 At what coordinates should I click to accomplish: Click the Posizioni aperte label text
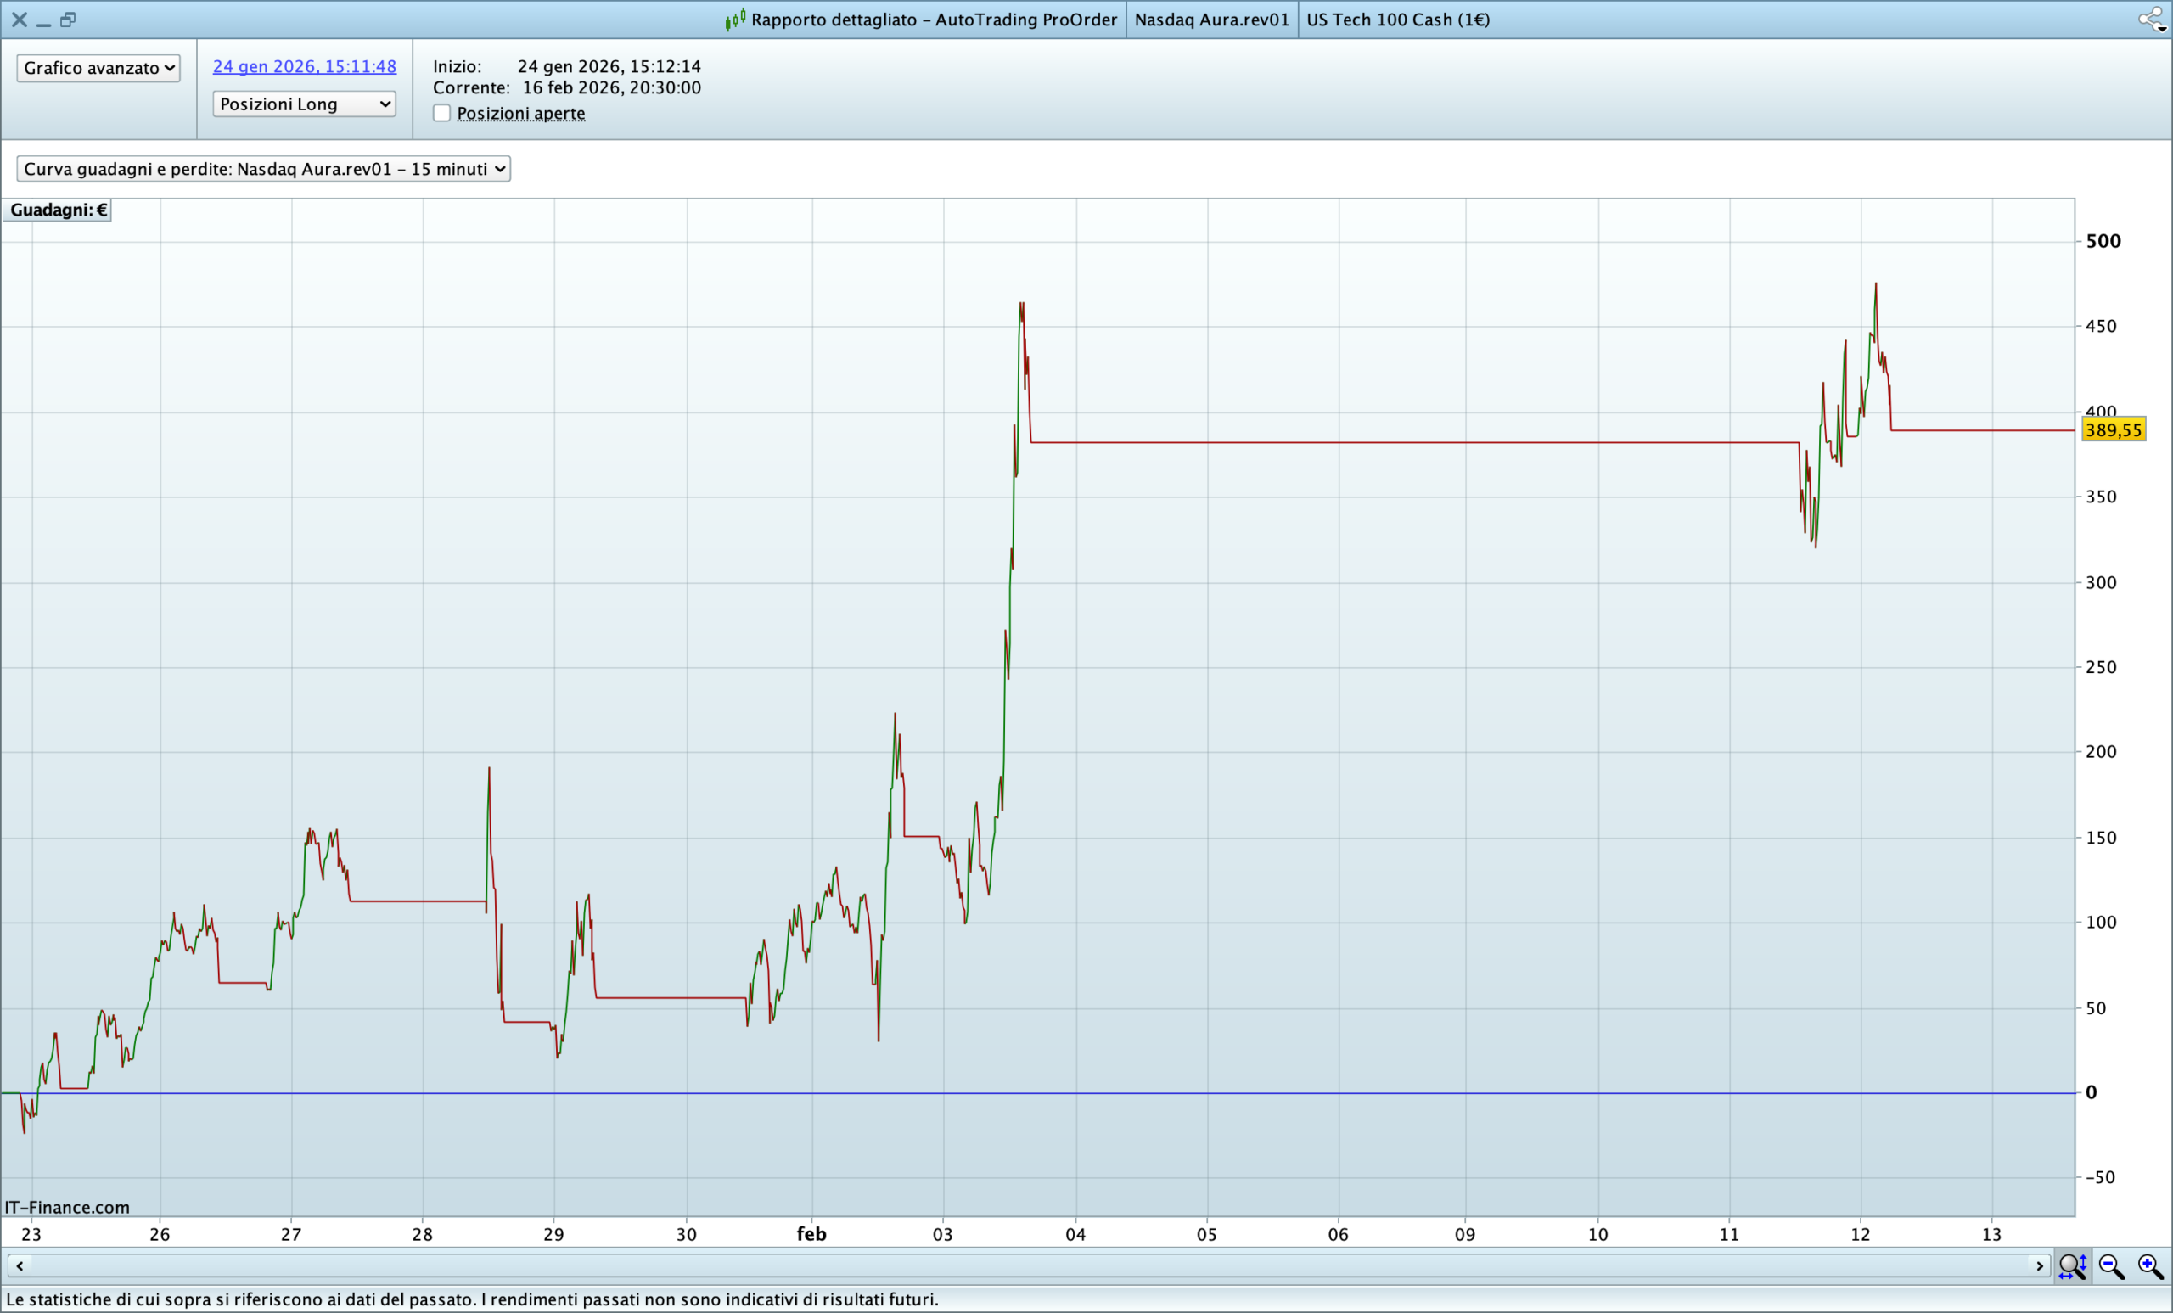520,113
